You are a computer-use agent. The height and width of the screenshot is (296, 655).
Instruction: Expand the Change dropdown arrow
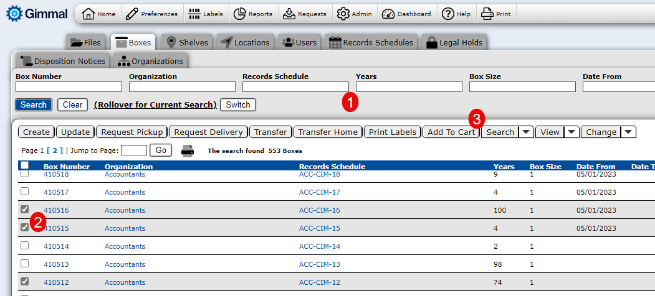click(x=628, y=132)
